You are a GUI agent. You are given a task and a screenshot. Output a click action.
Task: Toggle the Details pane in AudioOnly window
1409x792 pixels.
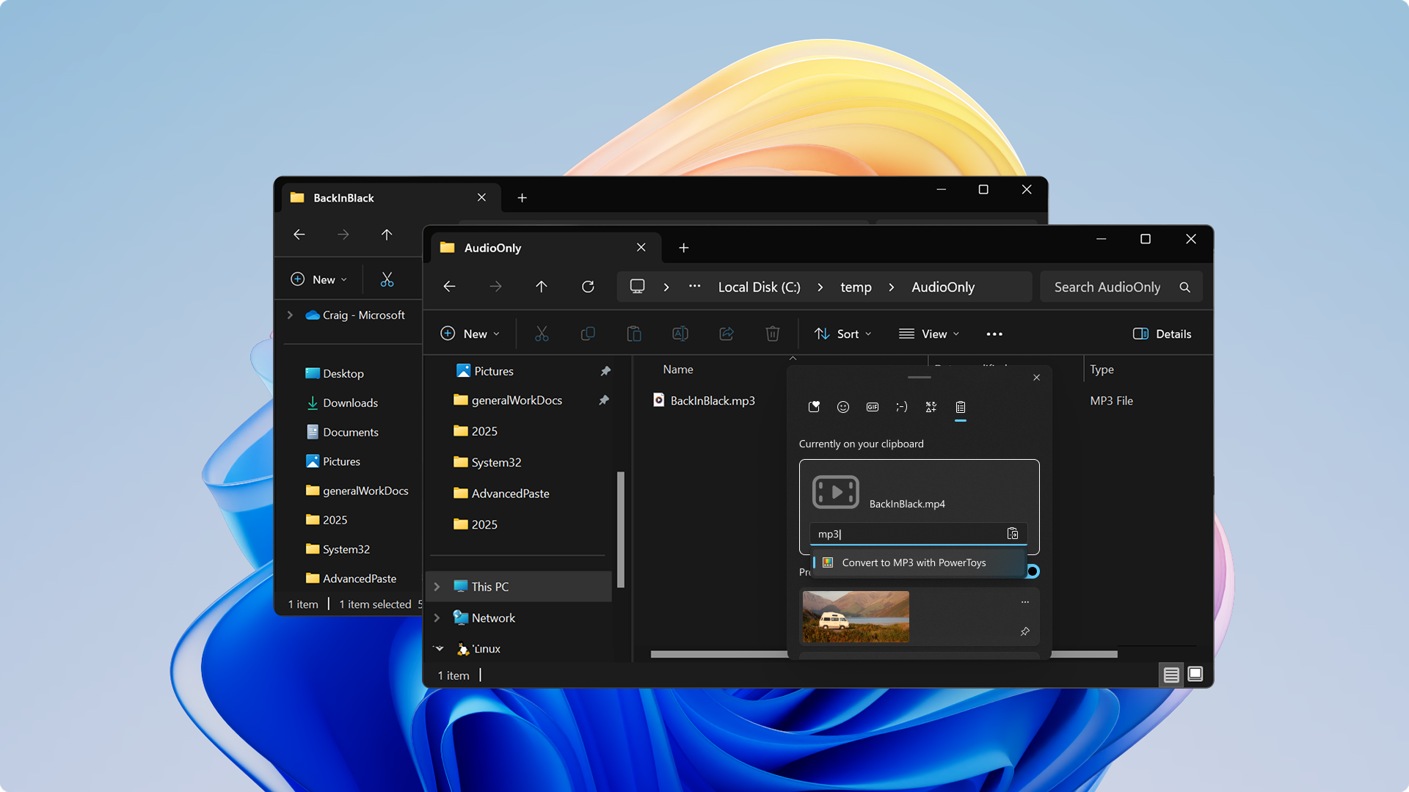coord(1162,334)
